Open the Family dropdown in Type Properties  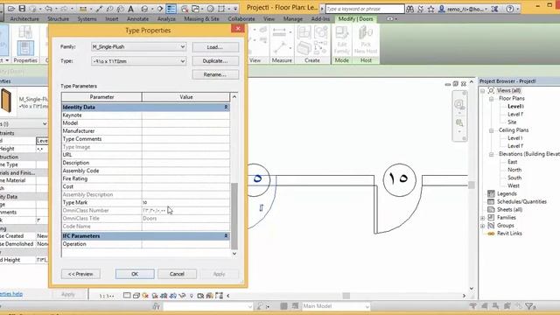(x=183, y=46)
